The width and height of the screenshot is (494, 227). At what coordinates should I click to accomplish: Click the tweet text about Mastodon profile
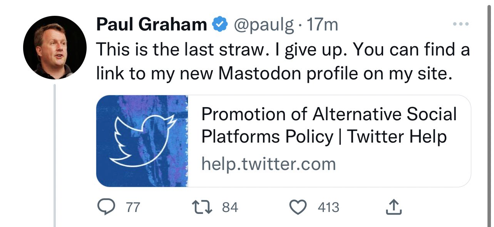(283, 62)
